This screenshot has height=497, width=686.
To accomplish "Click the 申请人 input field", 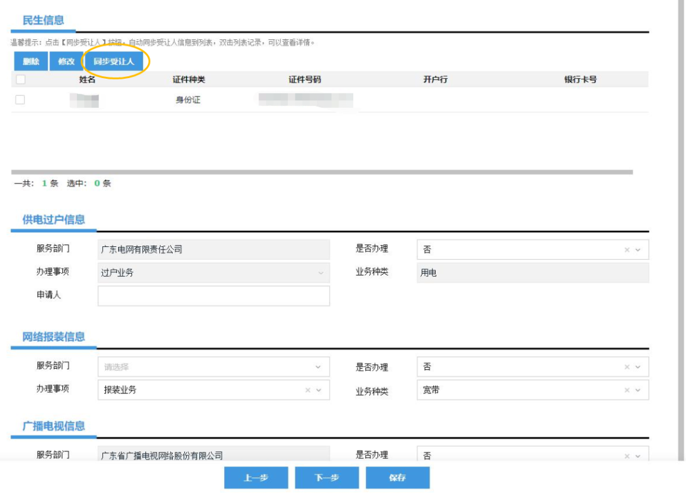I will click(x=213, y=296).
